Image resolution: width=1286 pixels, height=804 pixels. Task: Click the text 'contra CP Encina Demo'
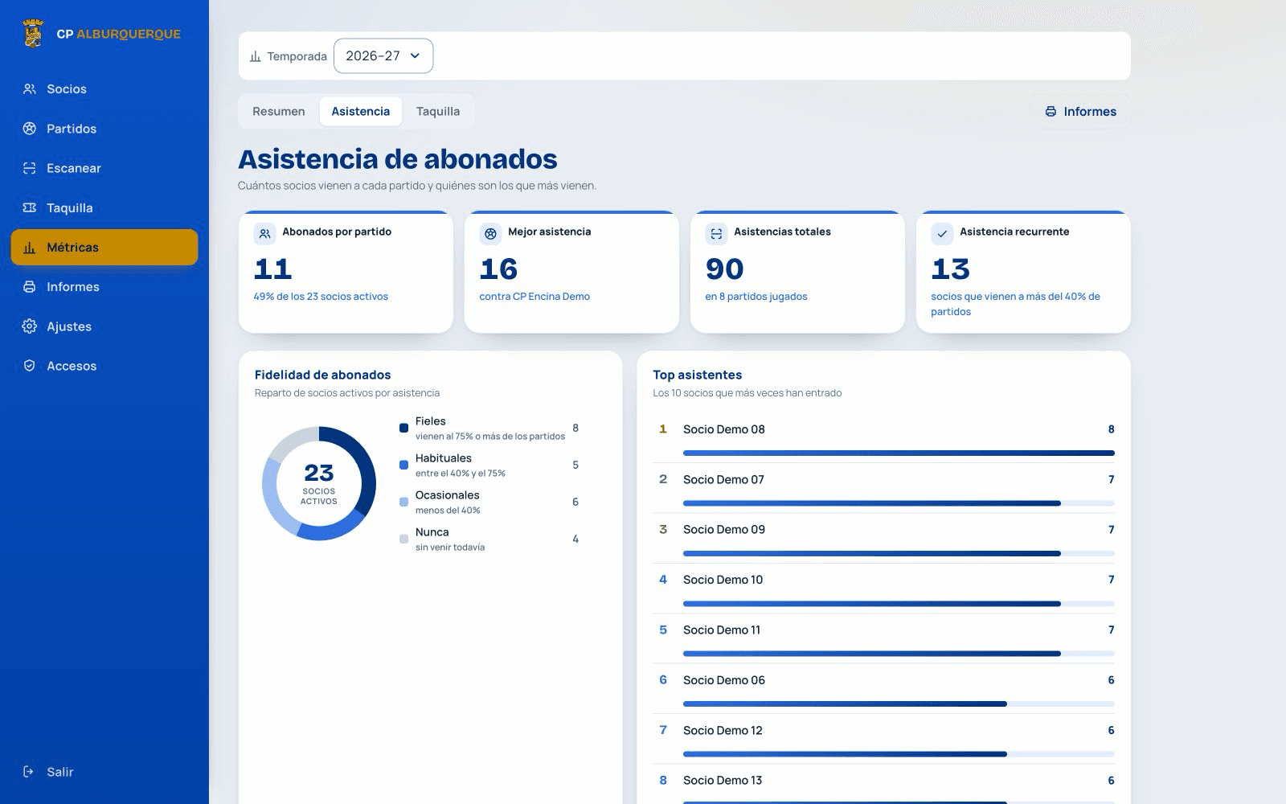(x=534, y=297)
